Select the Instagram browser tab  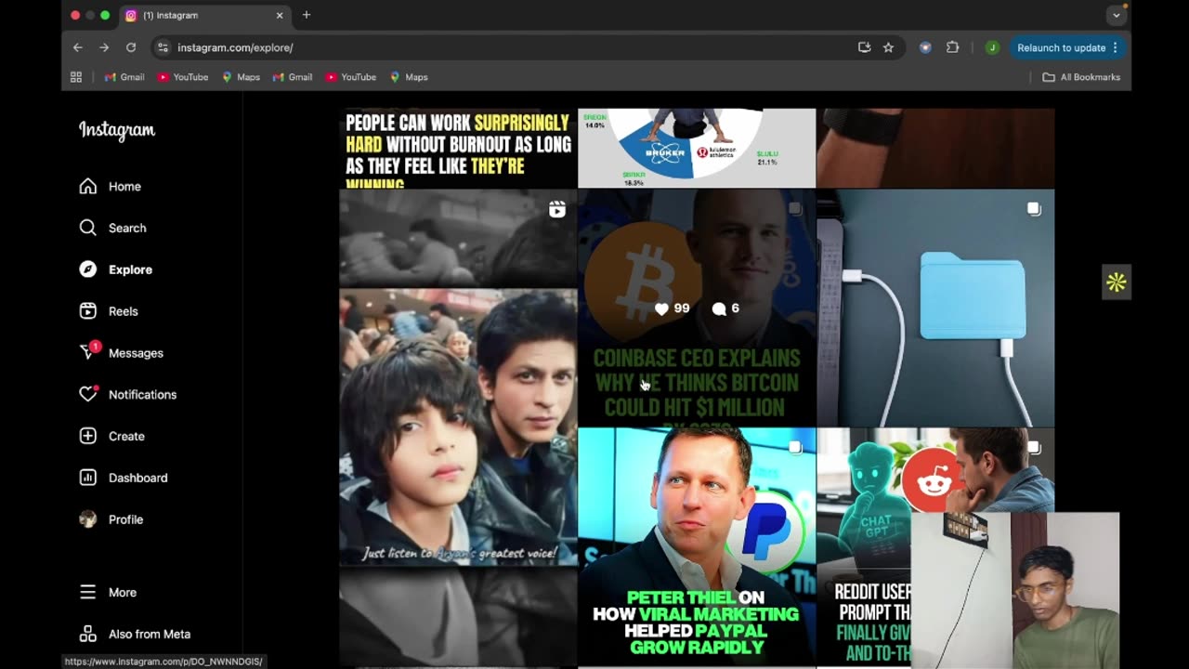(x=204, y=16)
